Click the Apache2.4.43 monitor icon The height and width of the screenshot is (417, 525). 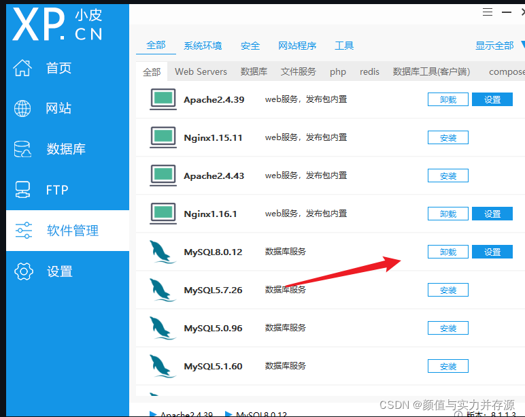[163, 176]
